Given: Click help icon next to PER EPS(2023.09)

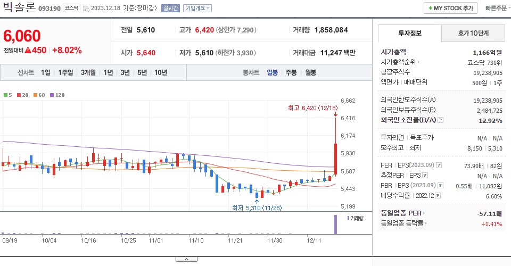Looking at the screenshot, I should (x=439, y=165).
